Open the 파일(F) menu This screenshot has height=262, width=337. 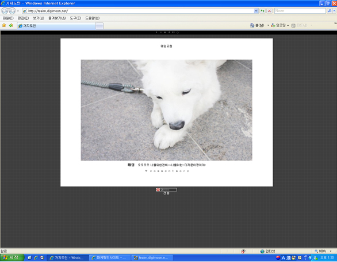(8, 18)
